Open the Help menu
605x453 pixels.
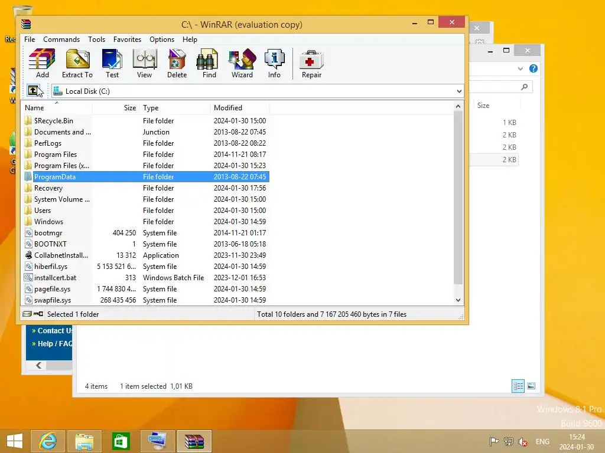tap(190, 40)
